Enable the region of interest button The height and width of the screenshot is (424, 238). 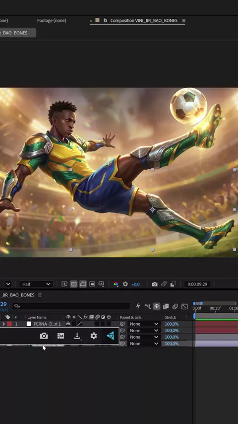pyautogui.click(x=92, y=284)
